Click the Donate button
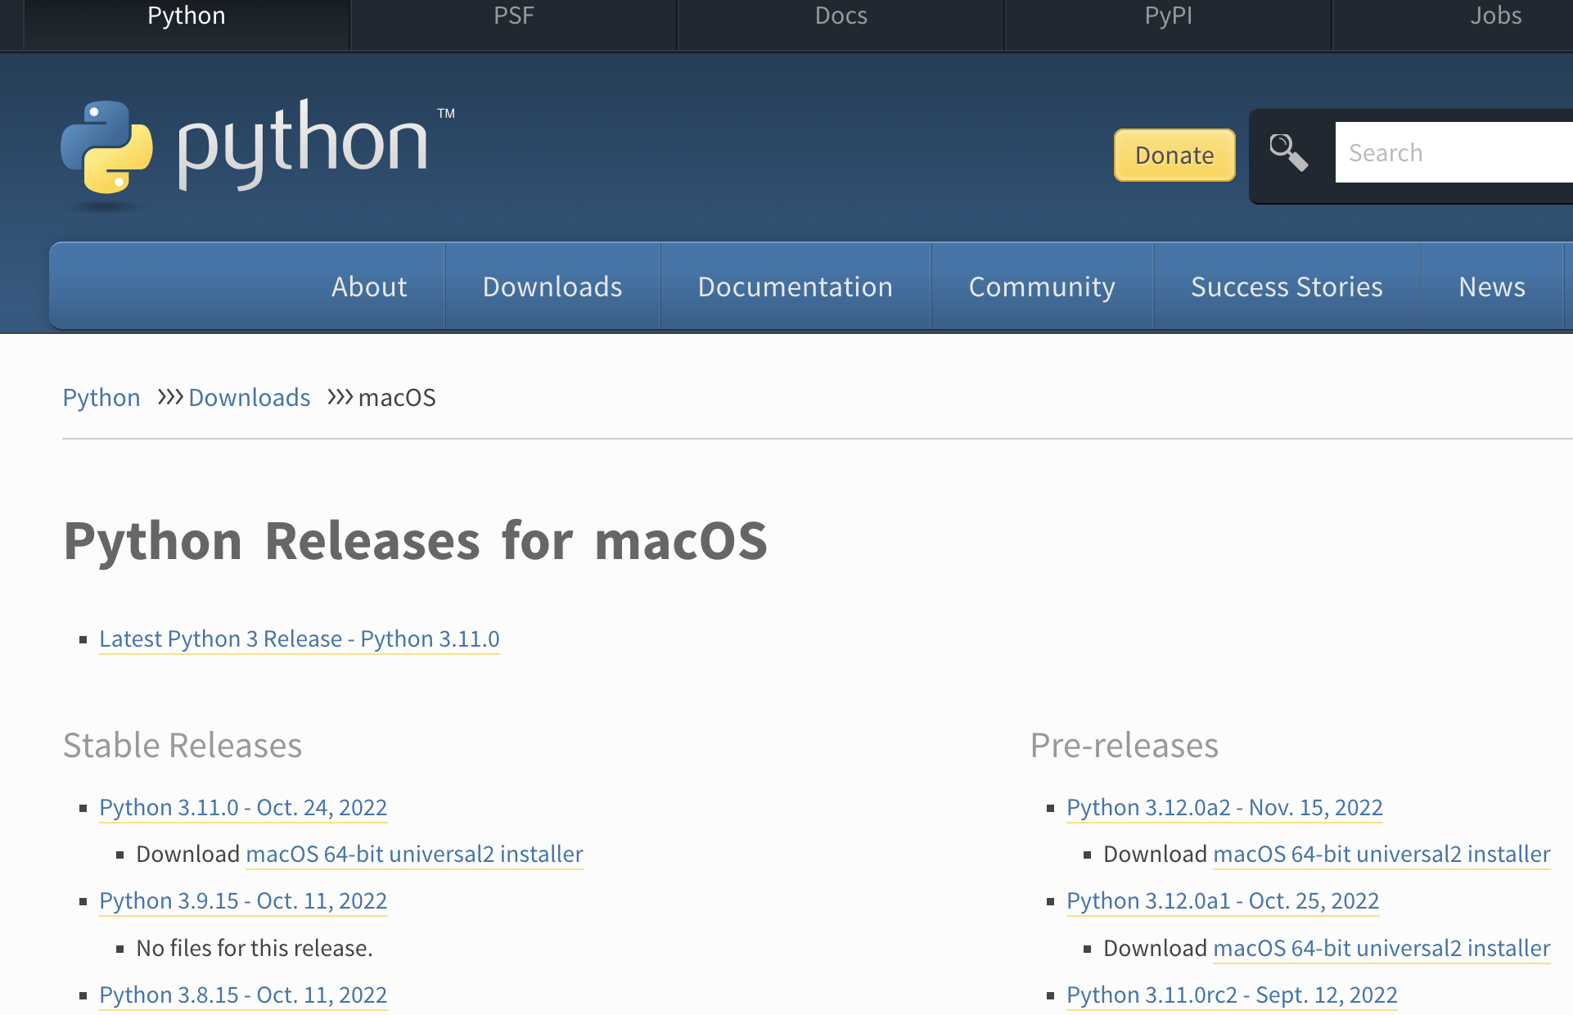The image size is (1573, 1015). [1174, 155]
